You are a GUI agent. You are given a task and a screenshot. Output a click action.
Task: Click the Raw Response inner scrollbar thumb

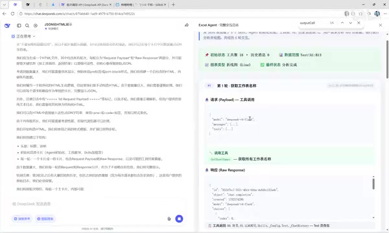(373, 184)
